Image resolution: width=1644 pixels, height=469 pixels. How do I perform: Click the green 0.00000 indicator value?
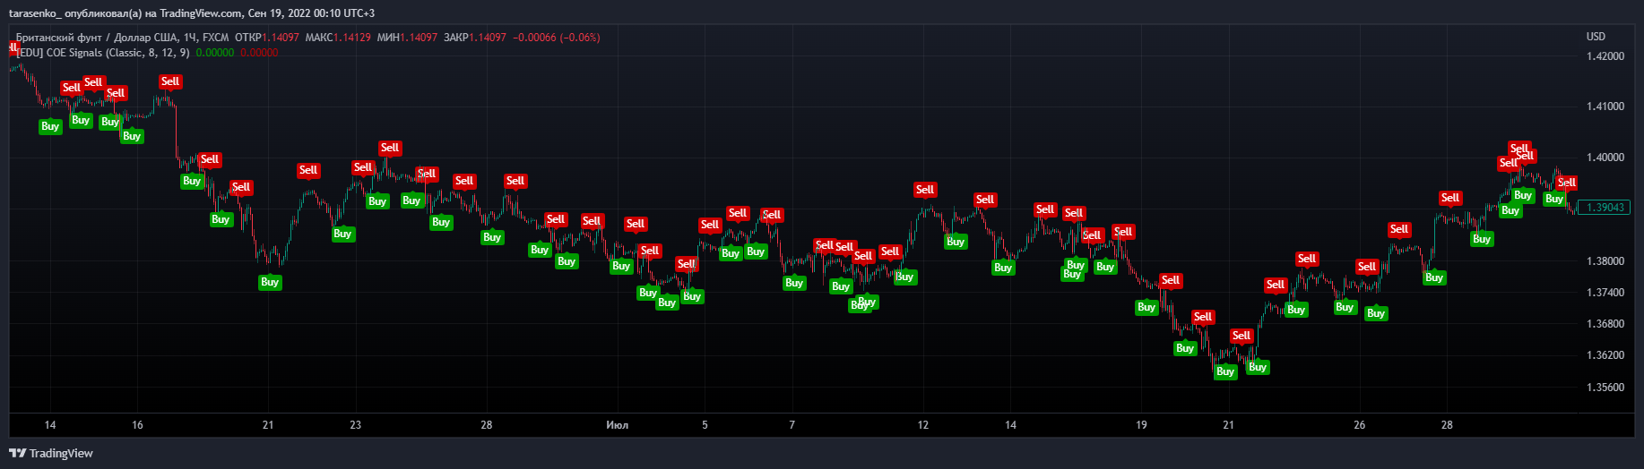215,53
